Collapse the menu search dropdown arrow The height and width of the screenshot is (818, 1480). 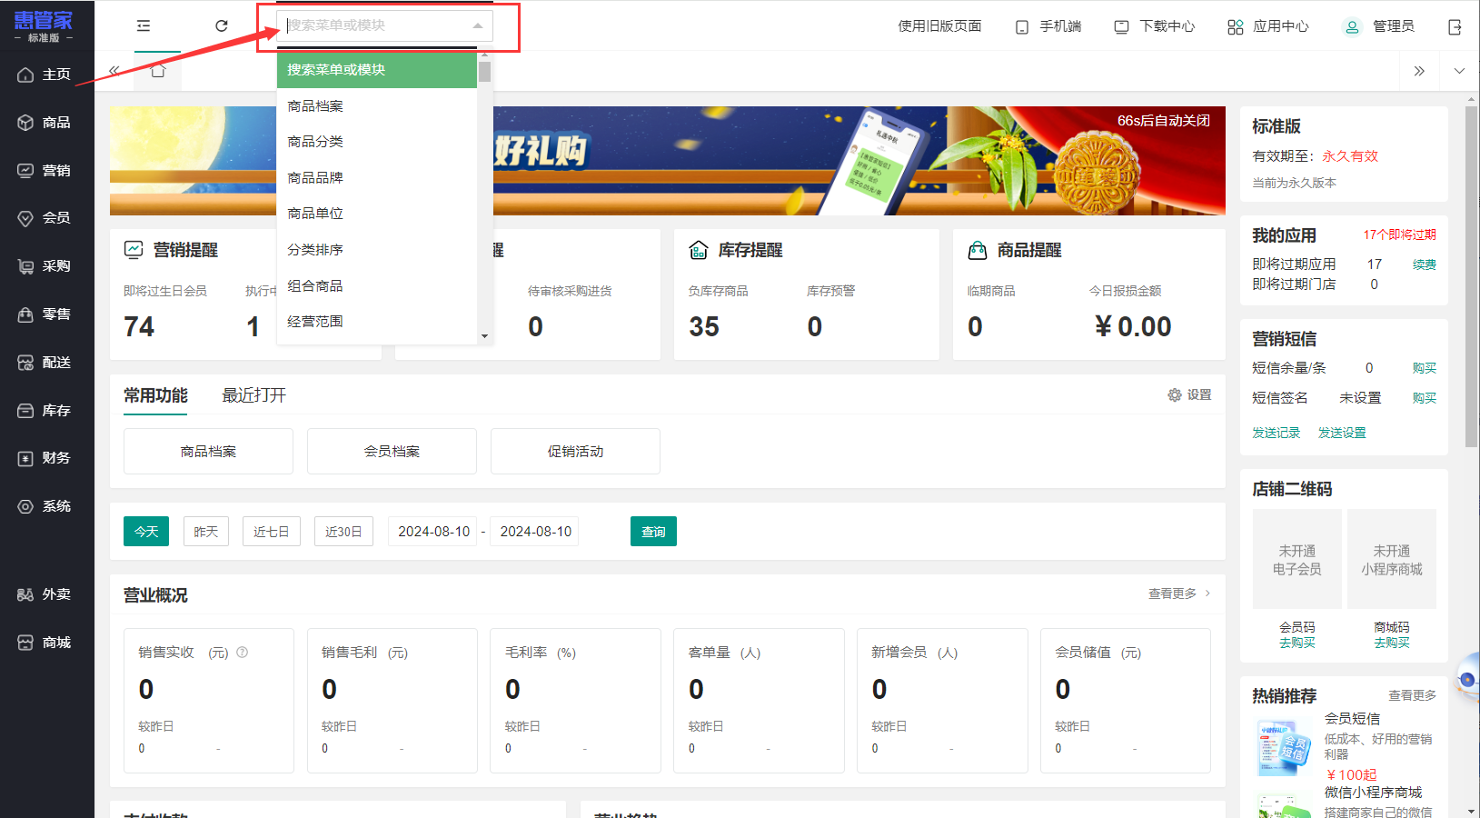click(x=478, y=25)
